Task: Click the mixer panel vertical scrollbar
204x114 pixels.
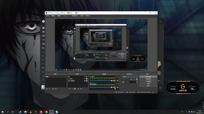Action: (x=120, y=83)
